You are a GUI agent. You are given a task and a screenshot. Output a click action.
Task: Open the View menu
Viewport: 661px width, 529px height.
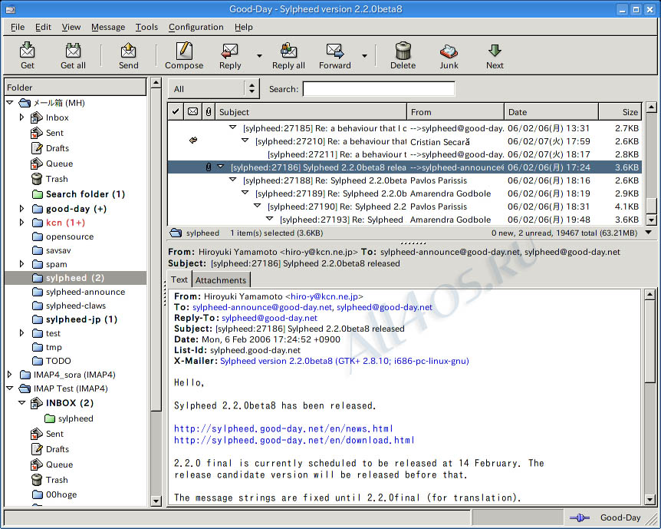pos(71,27)
